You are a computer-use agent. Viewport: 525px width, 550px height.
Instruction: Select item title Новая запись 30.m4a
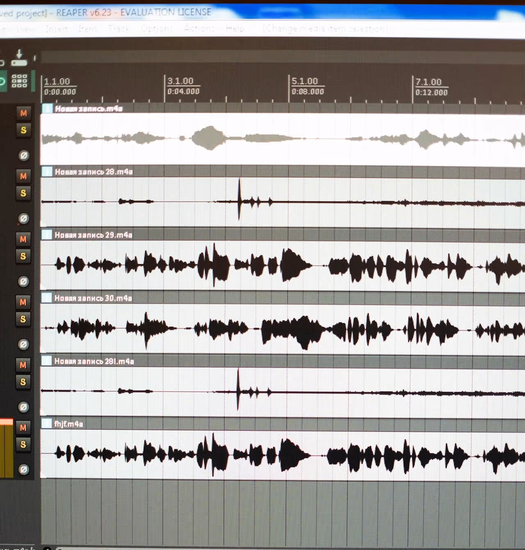(x=94, y=298)
